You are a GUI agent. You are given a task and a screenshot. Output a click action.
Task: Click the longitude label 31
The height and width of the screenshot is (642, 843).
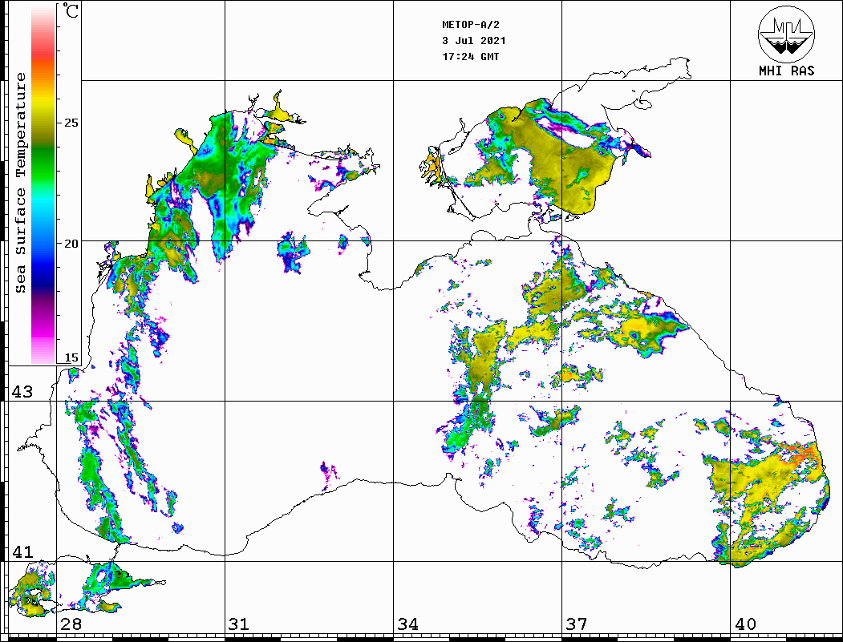[239, 624]
